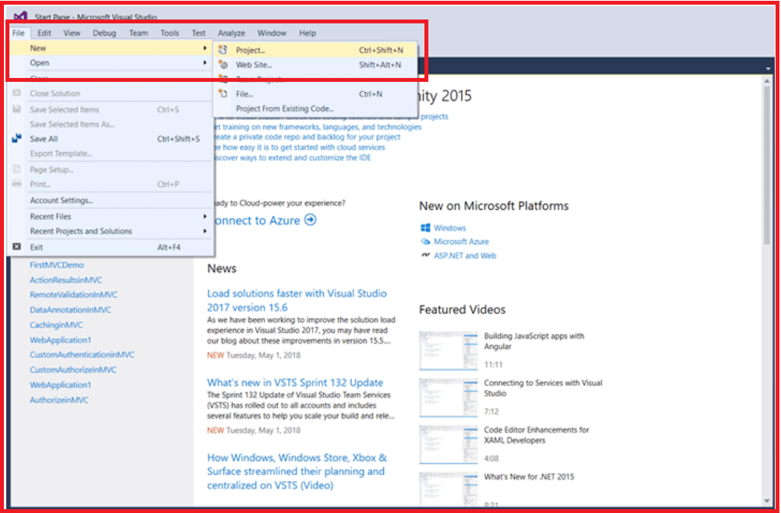Click the Web Site globe icon
This screenshot has height=513, width=781.
click(223, 65)
